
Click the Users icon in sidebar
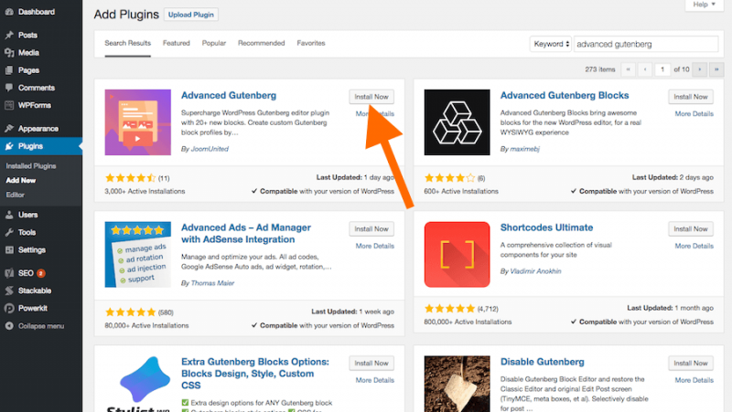tap(9, 215)
